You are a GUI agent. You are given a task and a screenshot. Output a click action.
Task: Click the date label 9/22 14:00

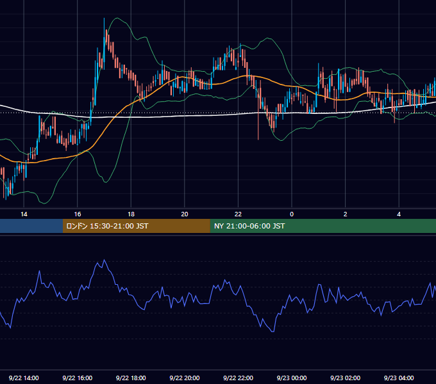pyautogui.click(x=24, y=378)
